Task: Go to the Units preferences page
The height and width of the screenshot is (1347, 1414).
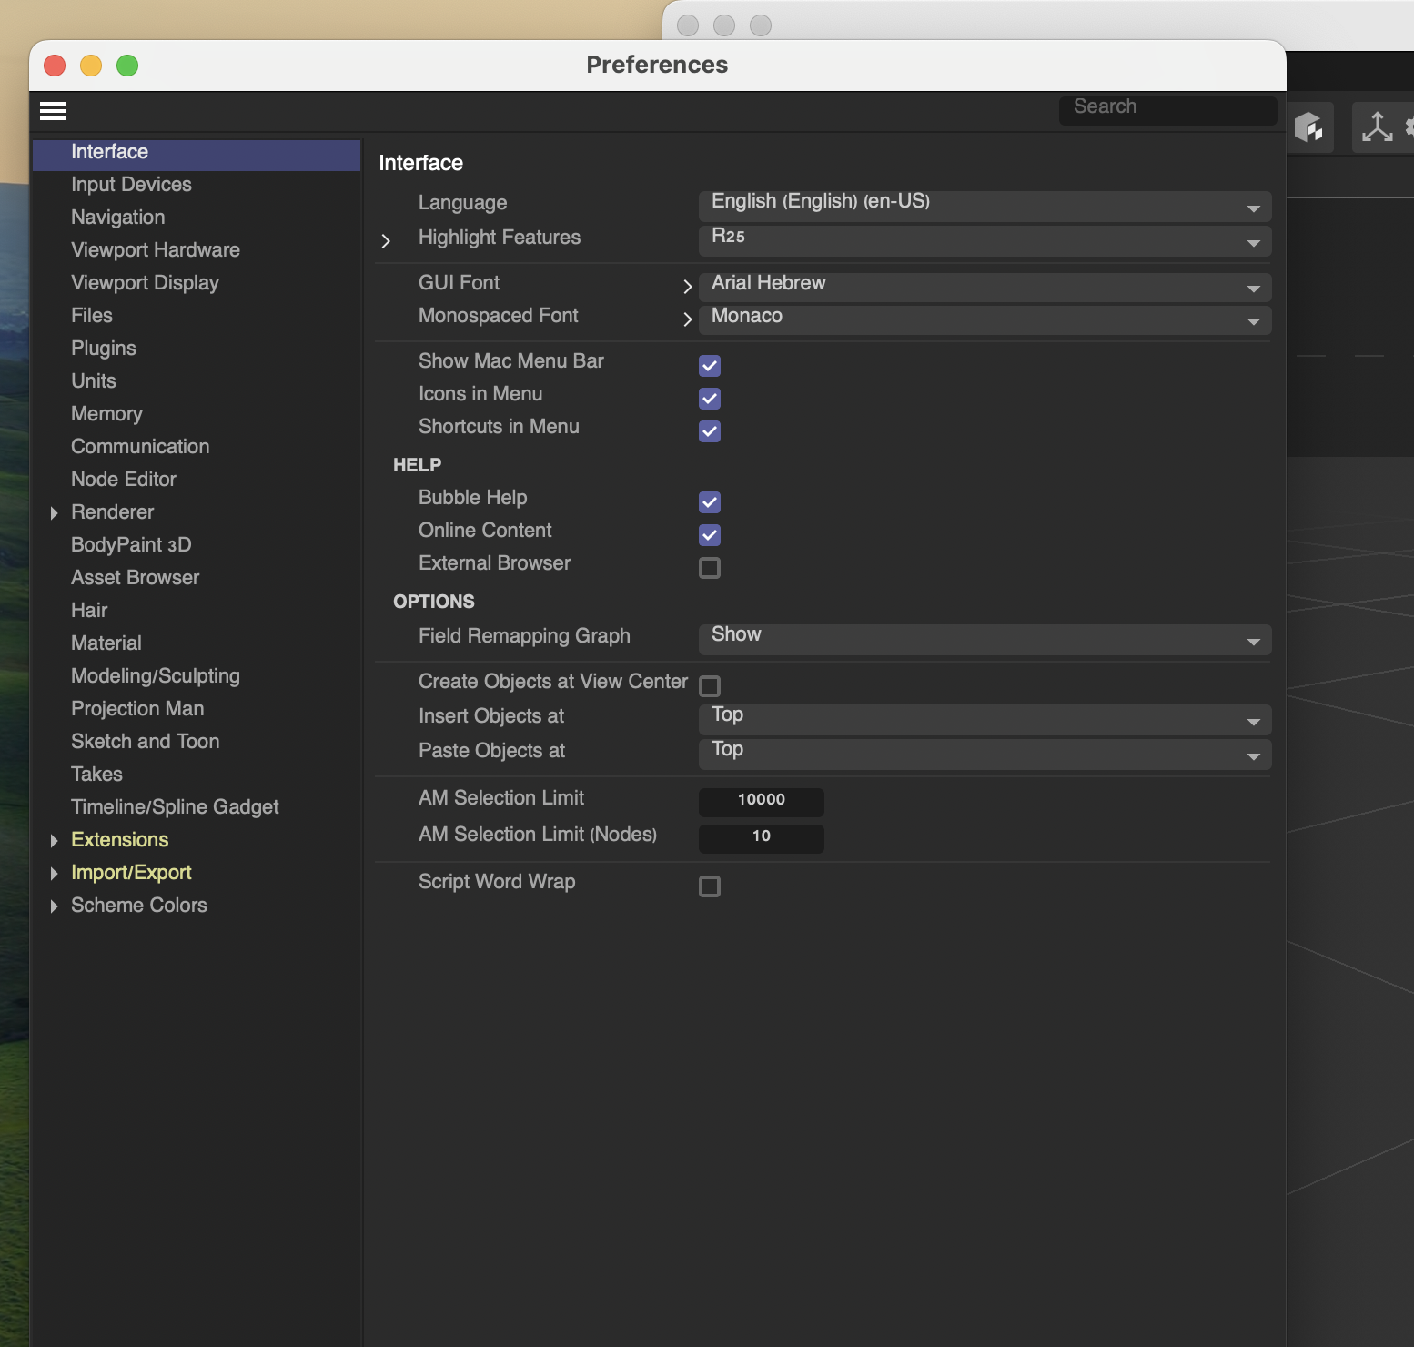Action: pos(94,381)
